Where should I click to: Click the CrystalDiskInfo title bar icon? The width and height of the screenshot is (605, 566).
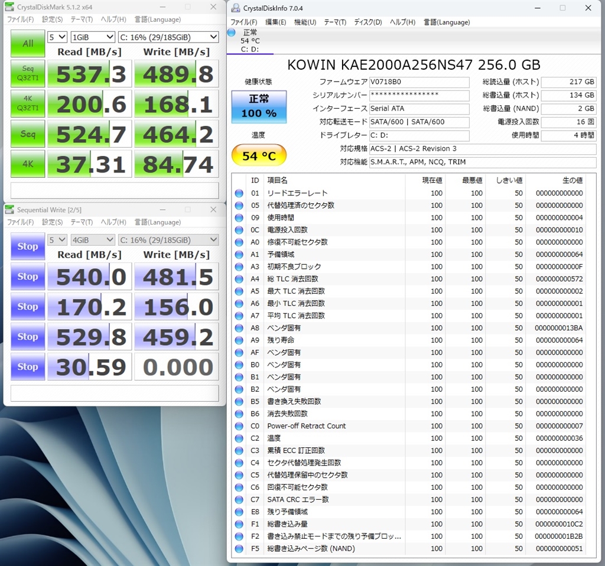click(x=236, y=8)
